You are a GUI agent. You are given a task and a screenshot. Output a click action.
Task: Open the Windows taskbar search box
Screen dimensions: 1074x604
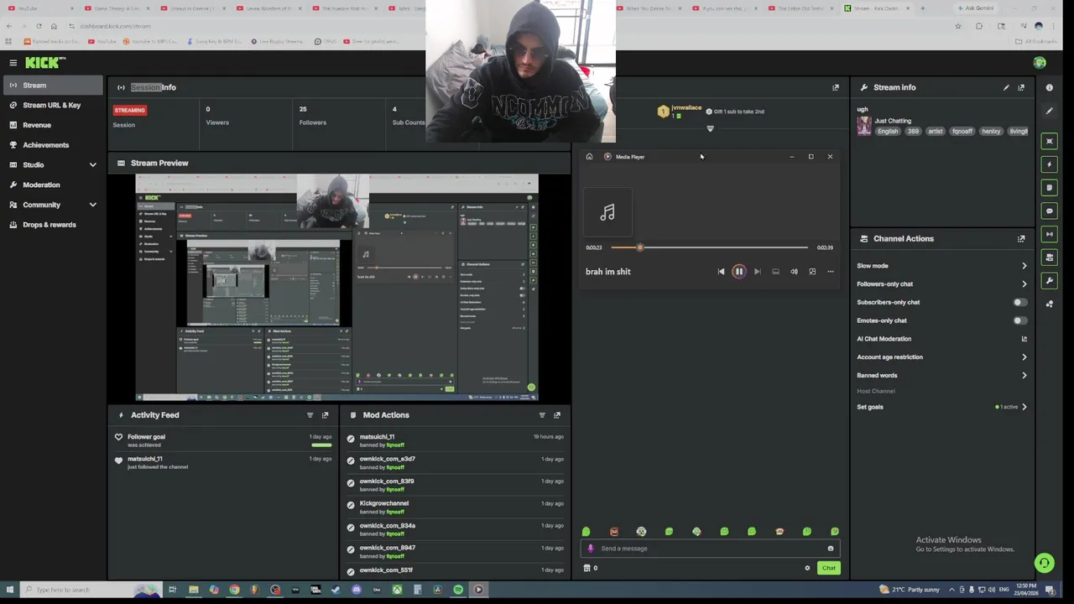(90, 590)
